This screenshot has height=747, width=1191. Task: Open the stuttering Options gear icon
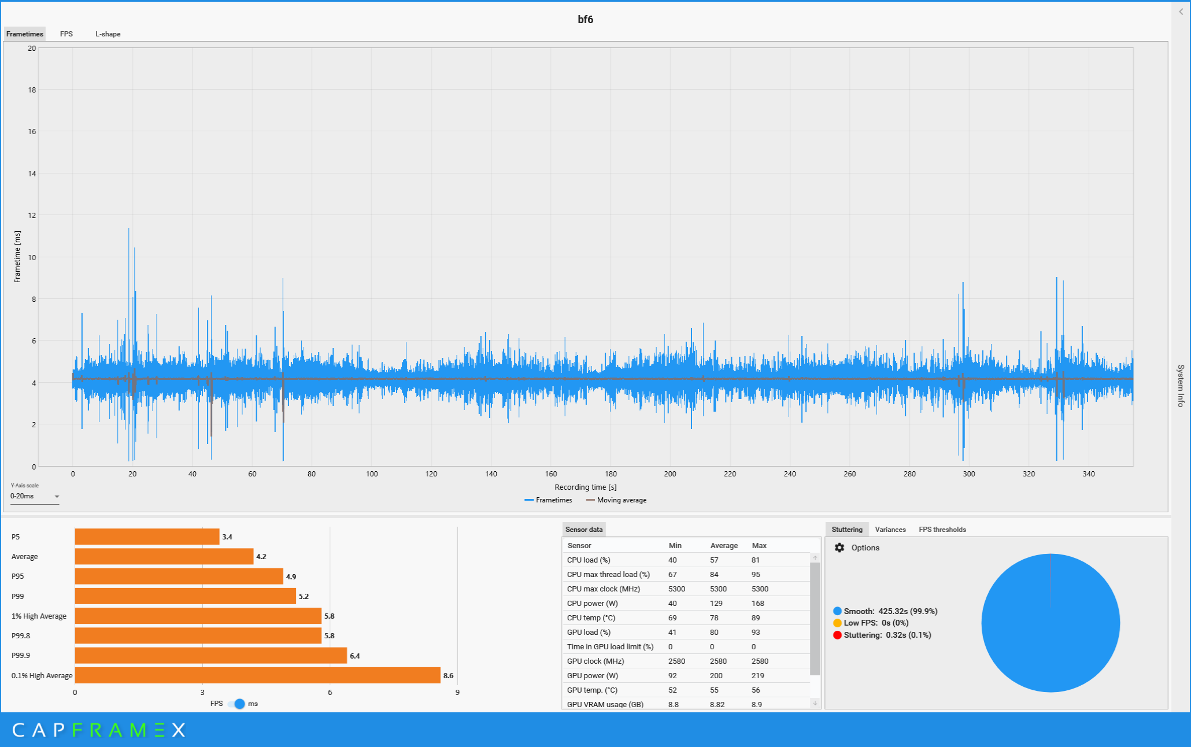click(x=839, y=548)
